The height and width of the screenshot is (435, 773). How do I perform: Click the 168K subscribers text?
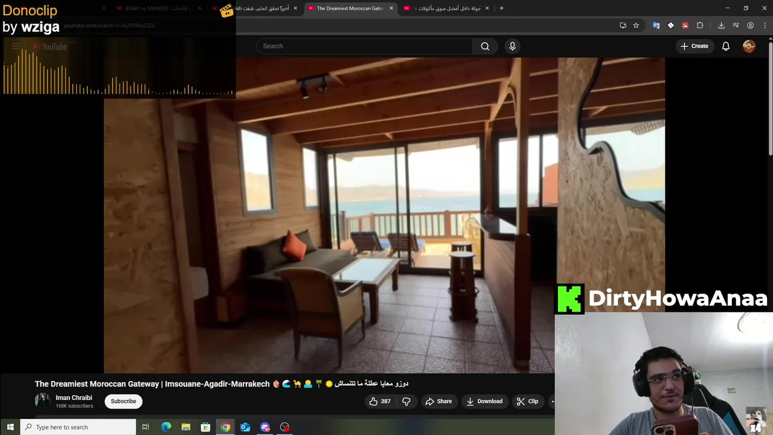click(x=74, y=406)
